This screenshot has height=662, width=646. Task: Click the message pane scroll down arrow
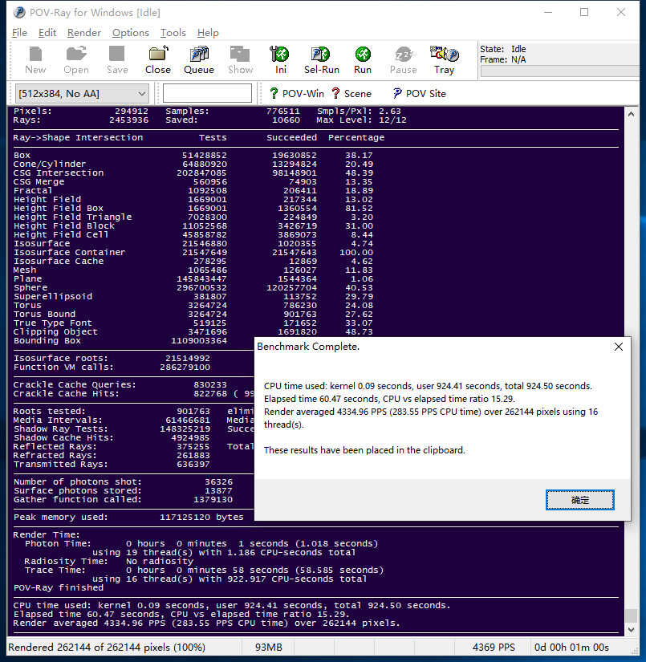click(x=631, y=629)
